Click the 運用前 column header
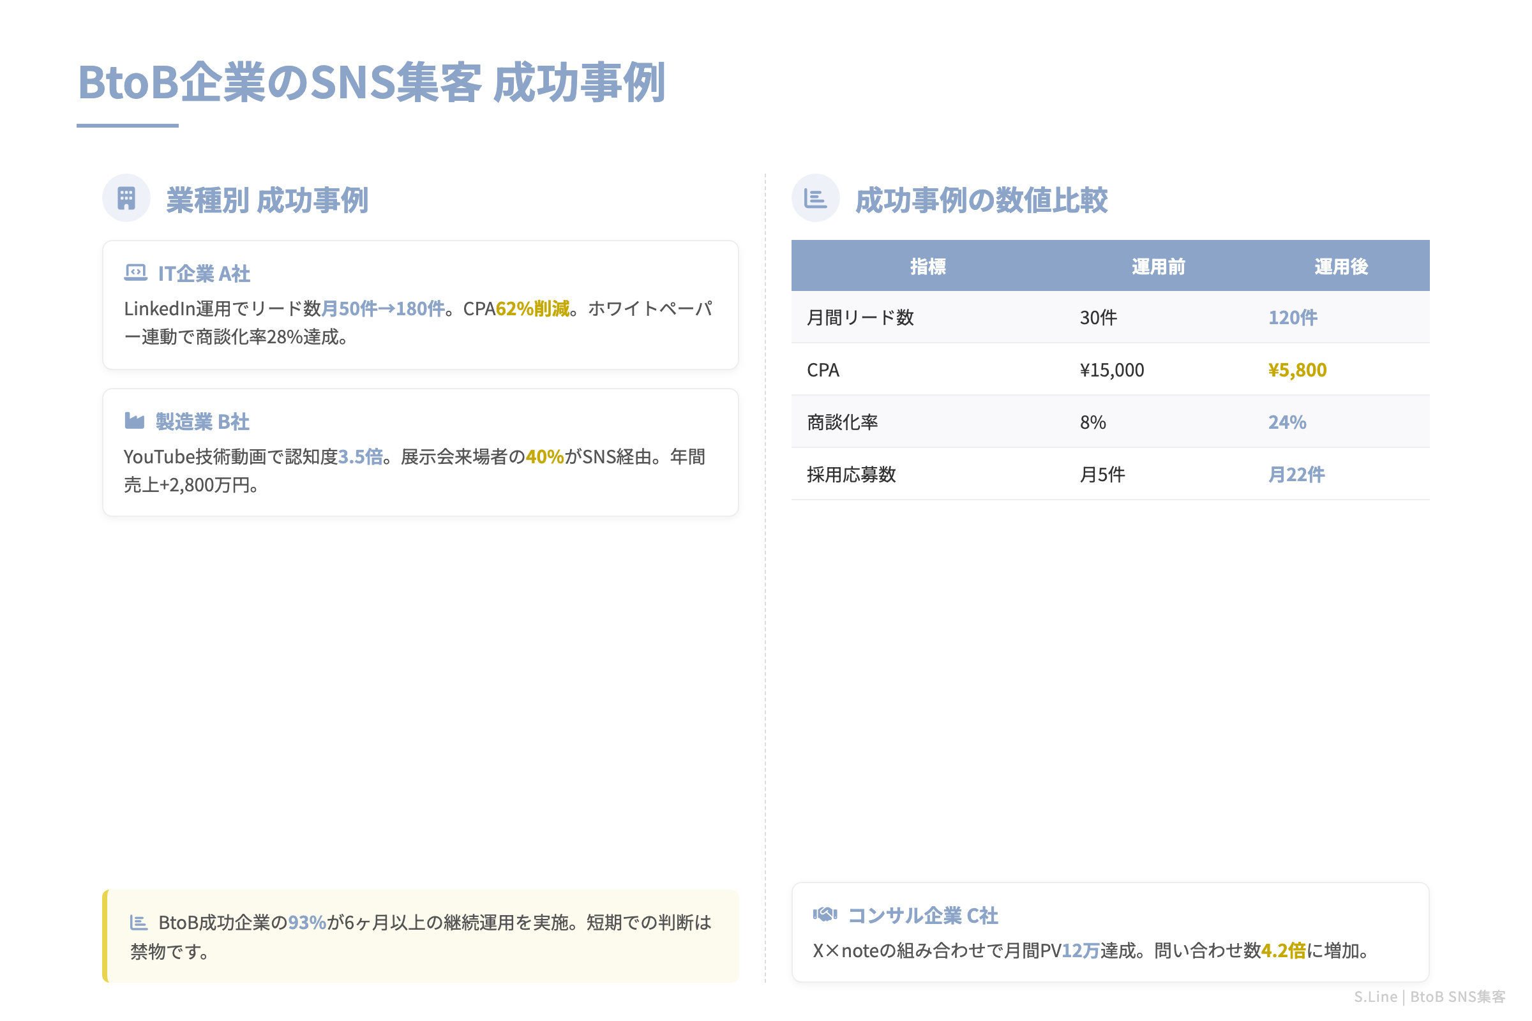The image size is (1532, 1021). [x=1158, y=265]
